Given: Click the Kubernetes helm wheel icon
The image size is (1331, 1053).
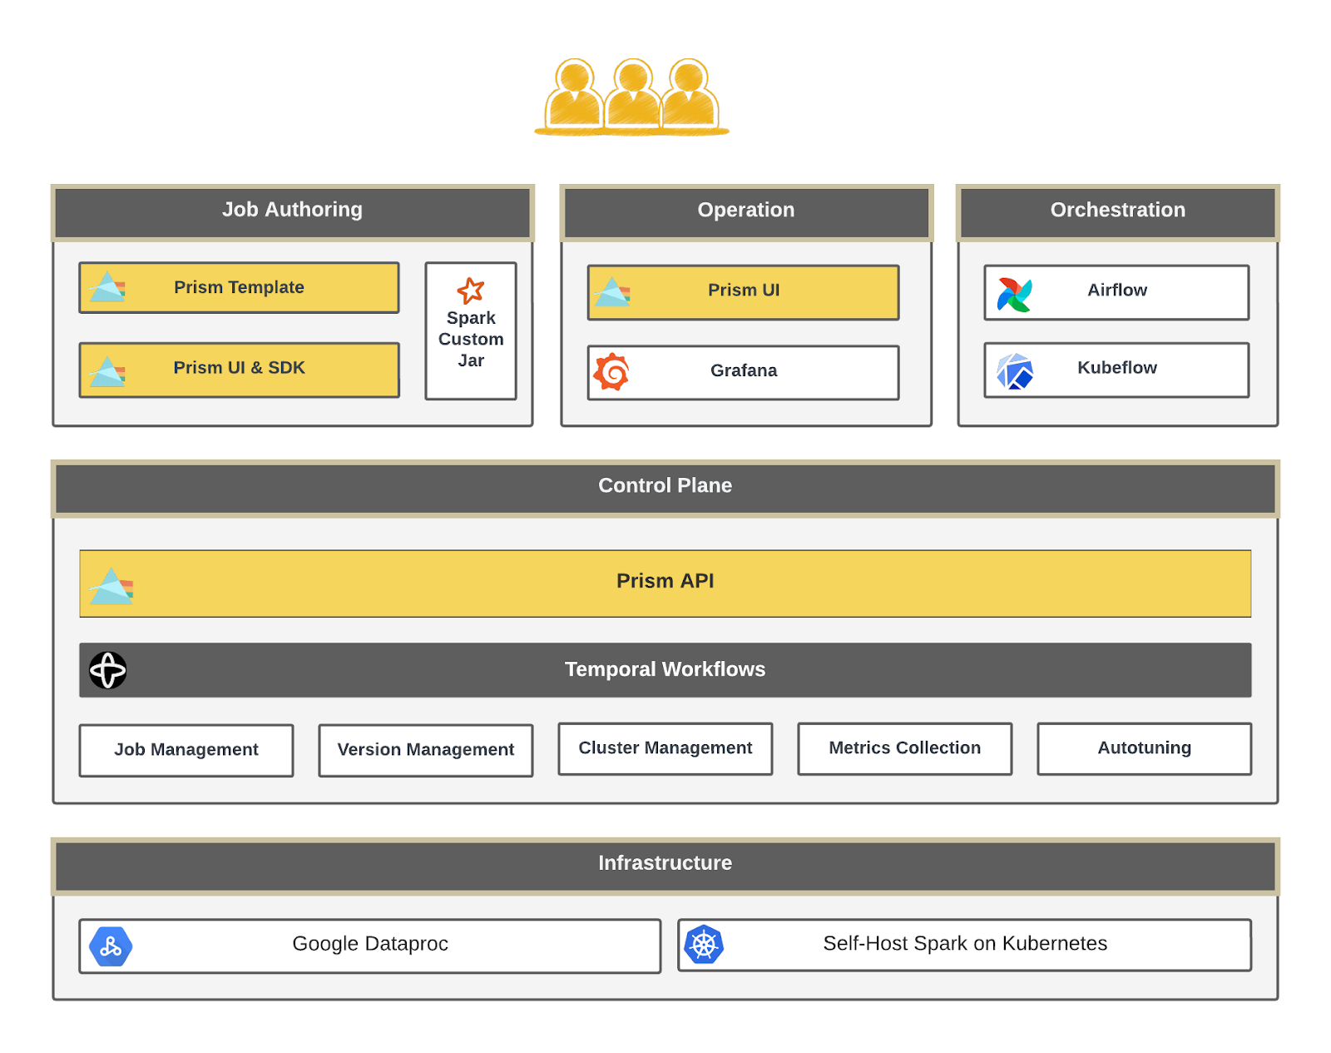Looking at the screenshot, I should click(704, 945).
